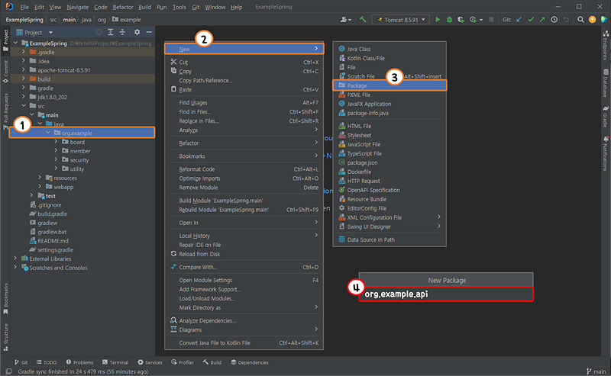Click the rollback undo arrow icon
The width and height of the screenshot is (611, 376).
click(x=566, y=20)
